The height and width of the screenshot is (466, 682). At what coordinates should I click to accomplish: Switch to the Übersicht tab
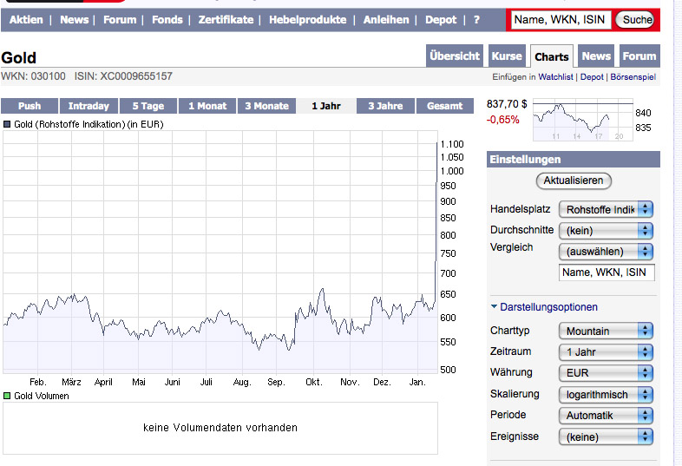pos(455,56)
